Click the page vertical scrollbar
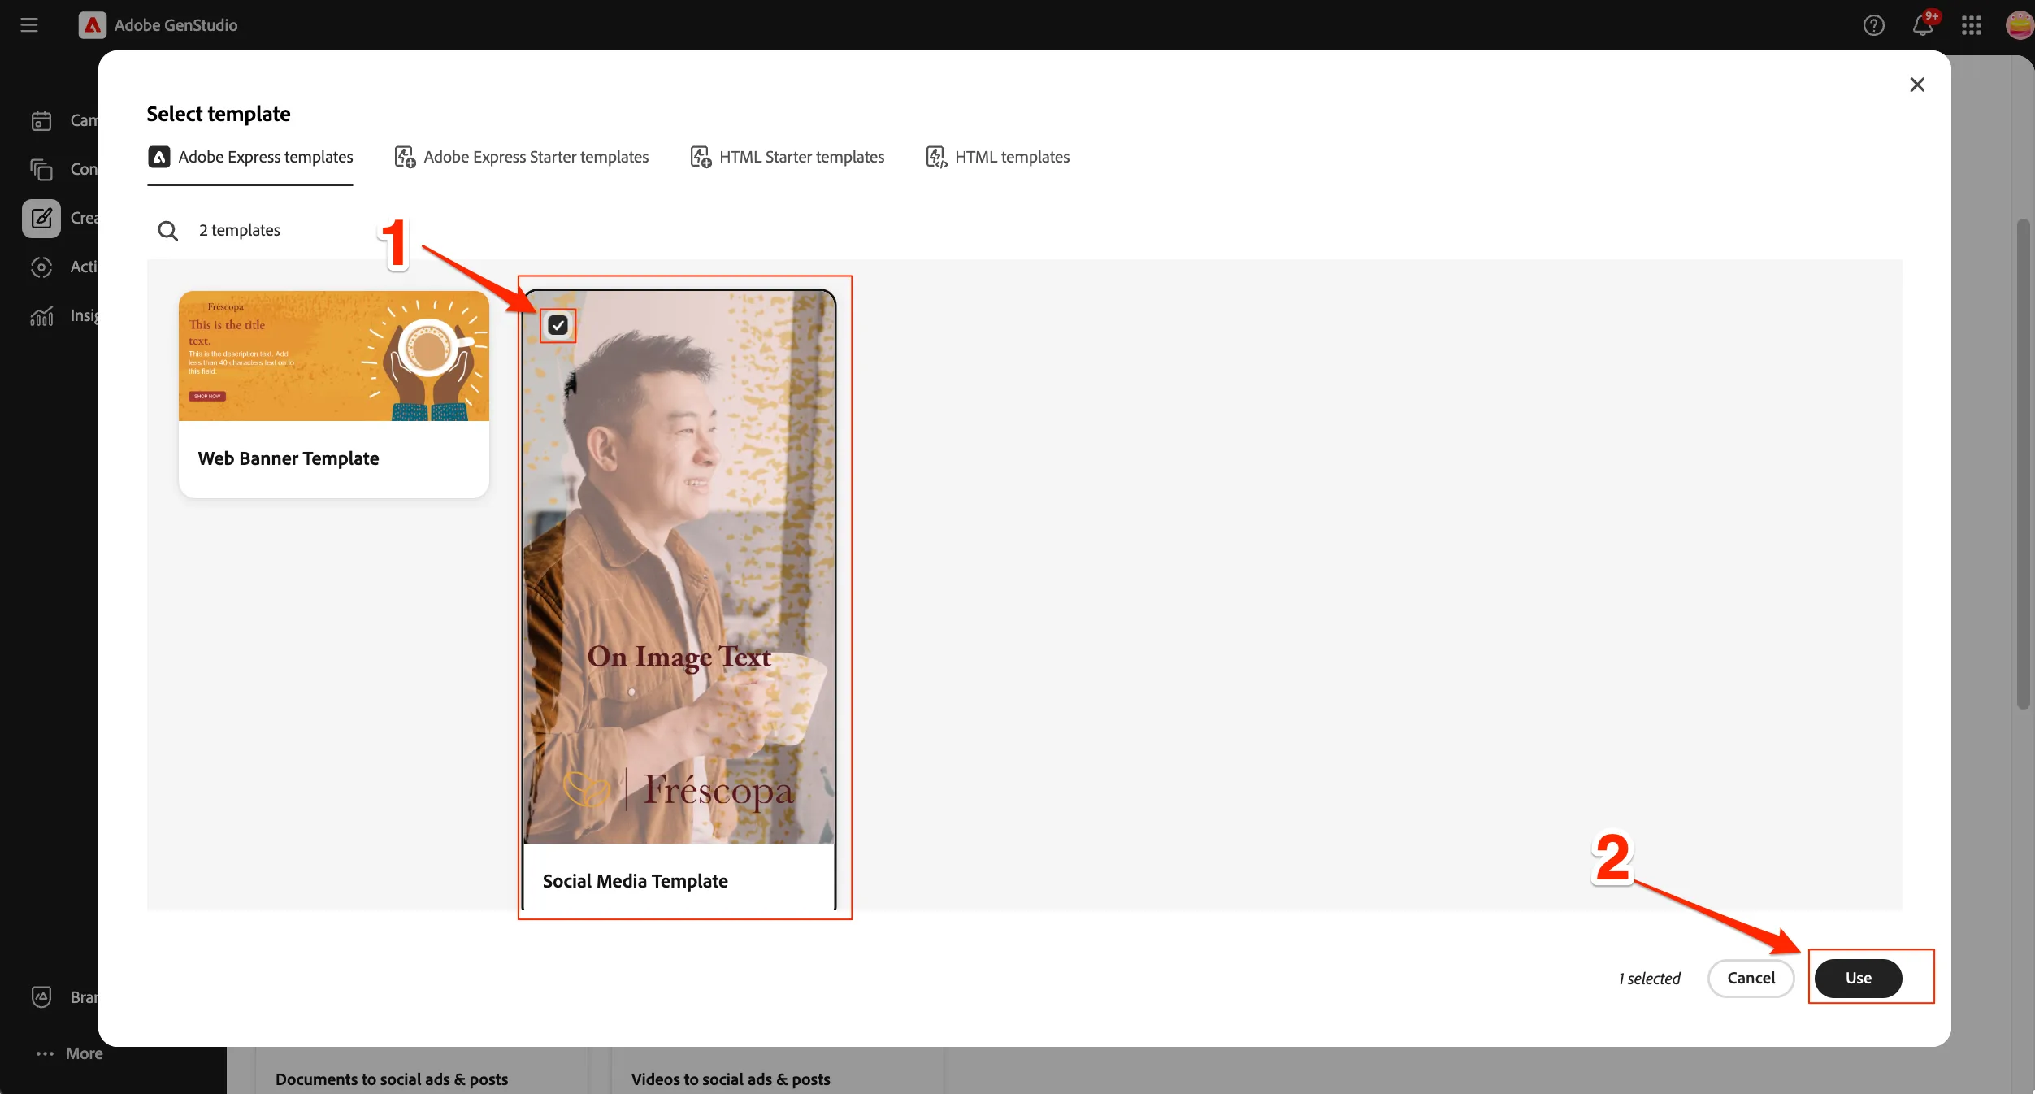The height and width of the screenshot is (1094, 2035). click(x=2024, y=463)
